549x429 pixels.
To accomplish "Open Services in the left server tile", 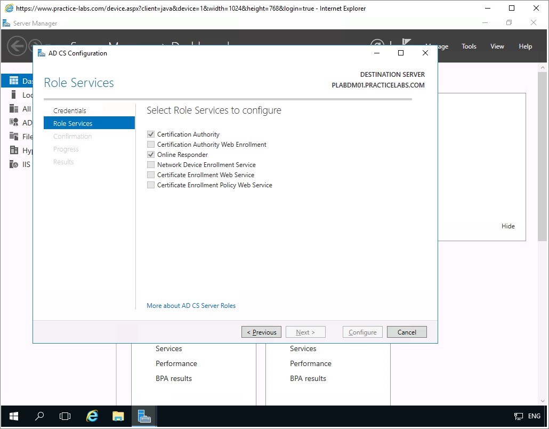I will [x=169, y=348].
